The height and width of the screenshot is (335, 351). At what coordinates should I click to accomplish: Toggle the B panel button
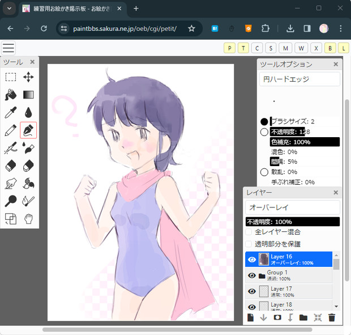pos(330,48)
